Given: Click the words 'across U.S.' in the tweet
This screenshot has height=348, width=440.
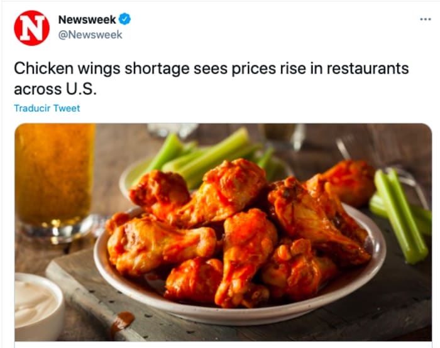Looking at the screenshot, I should click(x=55, y=89).
